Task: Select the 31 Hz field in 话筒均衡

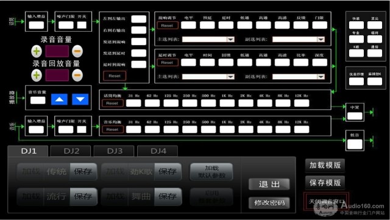Action: [133, 103]
